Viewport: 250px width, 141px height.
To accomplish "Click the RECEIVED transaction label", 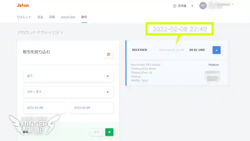I will tap(139, 50).
